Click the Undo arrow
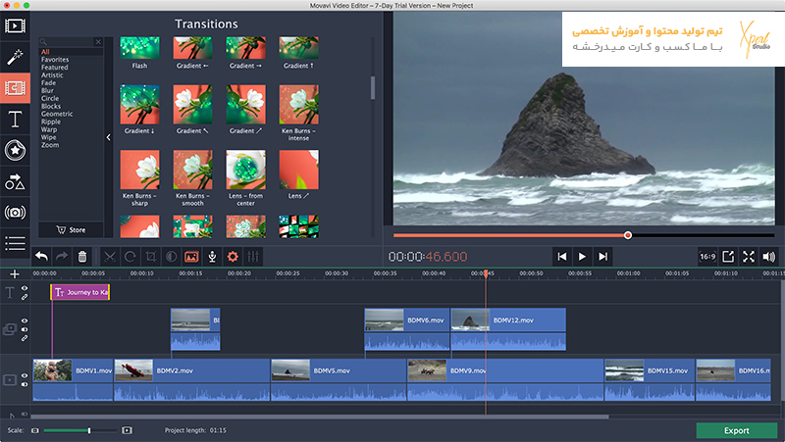This screenshot has height=442, width=785. [x=41, y=257]
